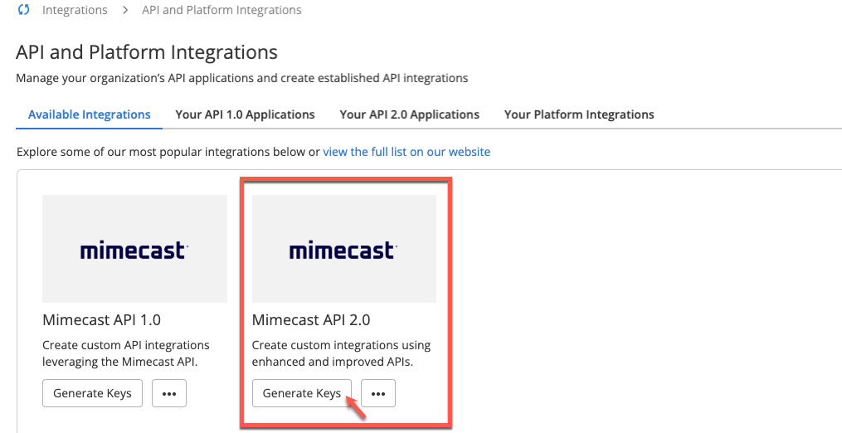Image resolution: width=842 pixels, height=433 pixels.
Task: Open Your Platform Integrations tab
Action: (x=579, y=114)
